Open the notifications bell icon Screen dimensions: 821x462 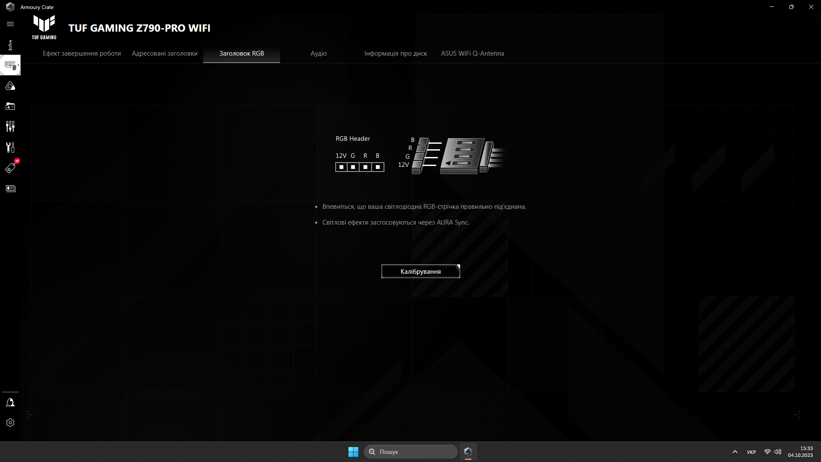(10, 403)
